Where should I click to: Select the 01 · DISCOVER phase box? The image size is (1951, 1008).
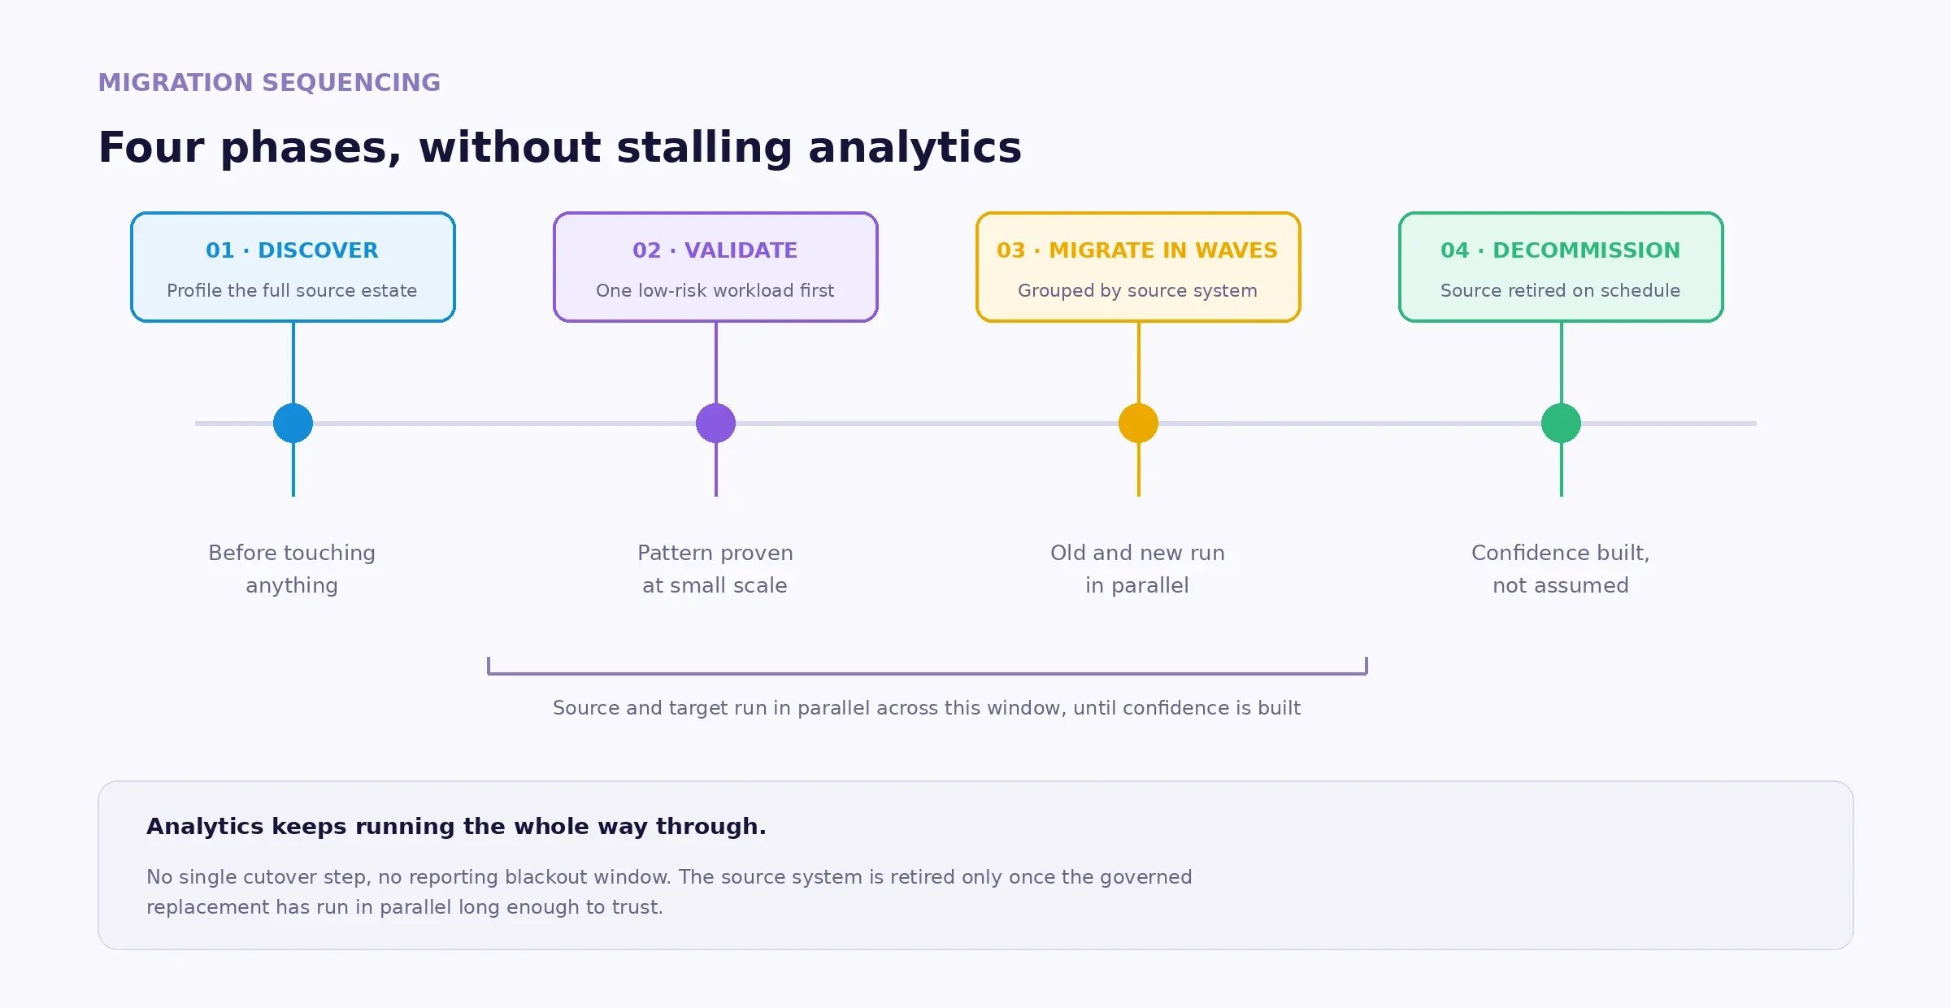pyautogui.click(x=293, y=267)
